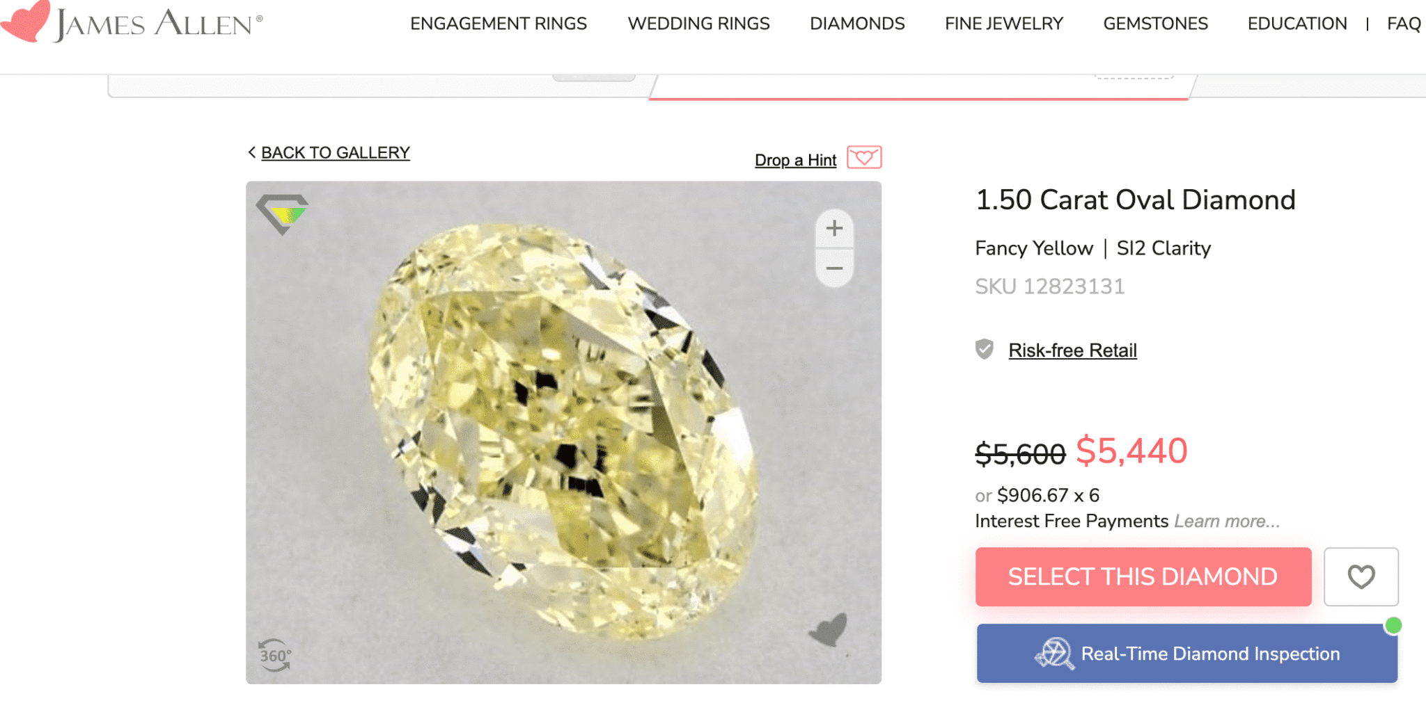Click the Drop a Hint envelope icon

point(864,158)
